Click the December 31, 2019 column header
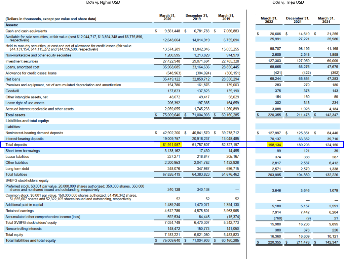 (x=197, y=17)
